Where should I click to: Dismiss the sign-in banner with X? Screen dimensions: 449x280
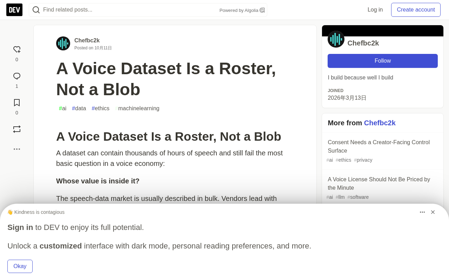[x=433, y=212]
